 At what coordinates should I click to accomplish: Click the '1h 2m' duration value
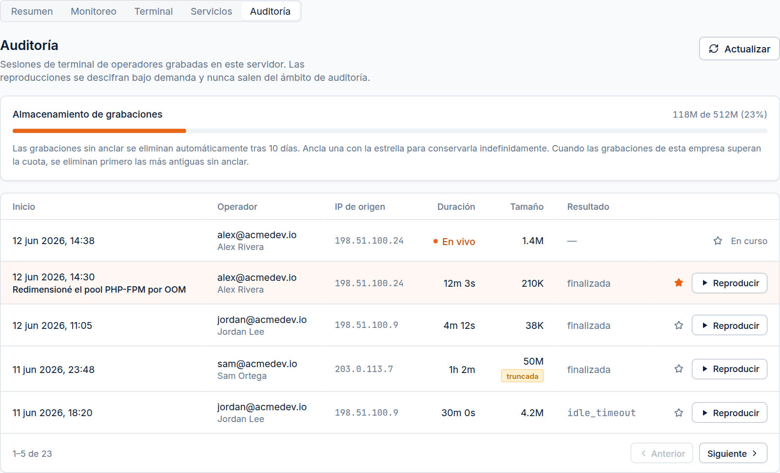[x=462, y=370]
